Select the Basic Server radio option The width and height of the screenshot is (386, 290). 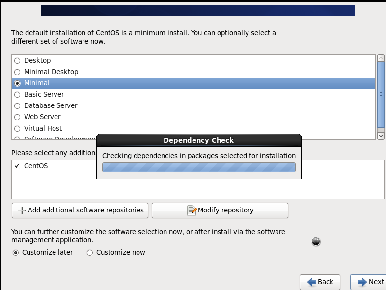tap(18, 95)
